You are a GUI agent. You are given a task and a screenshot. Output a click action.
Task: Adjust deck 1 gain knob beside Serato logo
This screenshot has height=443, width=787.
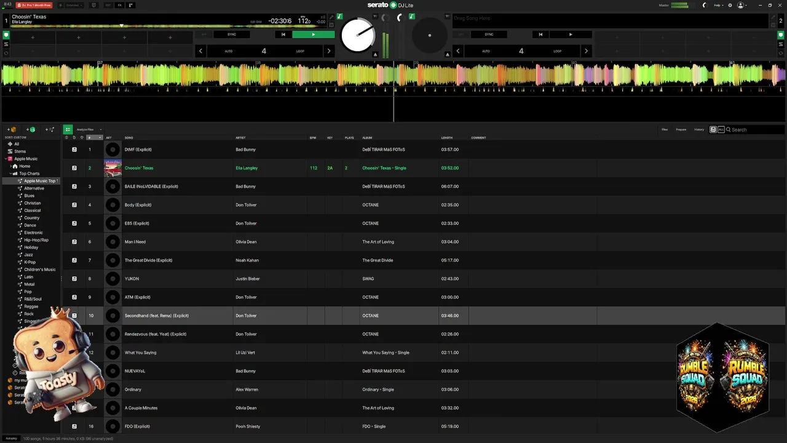point(386,18)
